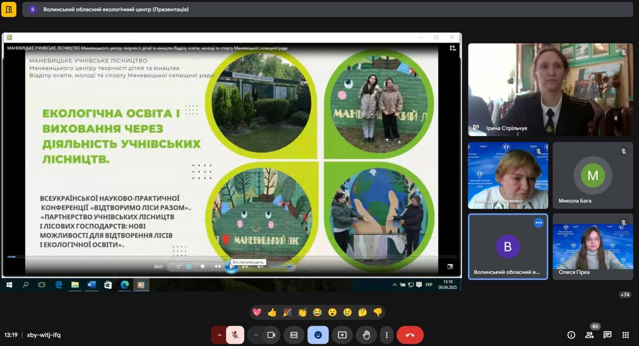Open the chat with everyone panel

(x=607, y=335)
